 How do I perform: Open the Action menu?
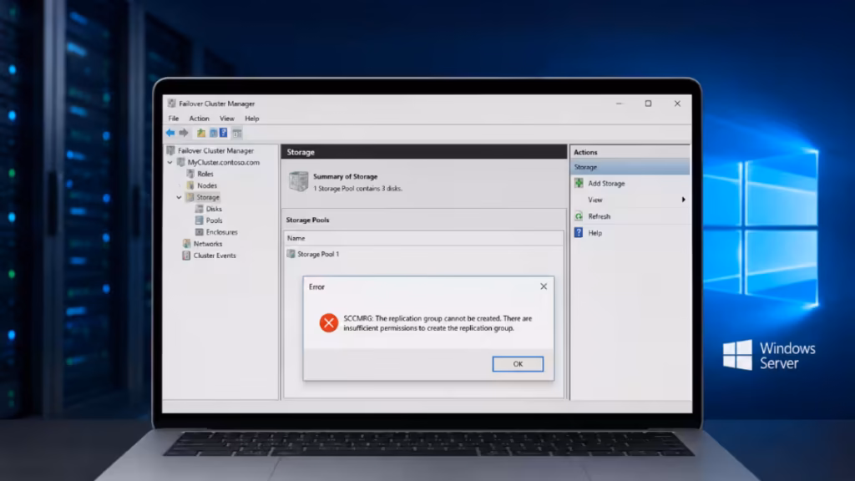199,119
